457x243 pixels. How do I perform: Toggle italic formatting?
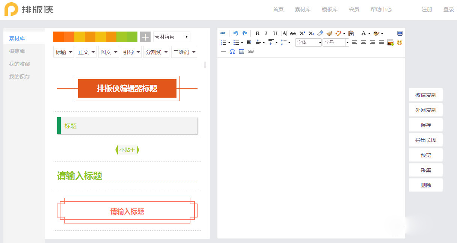pyautogui.click(x=266, y=33)
